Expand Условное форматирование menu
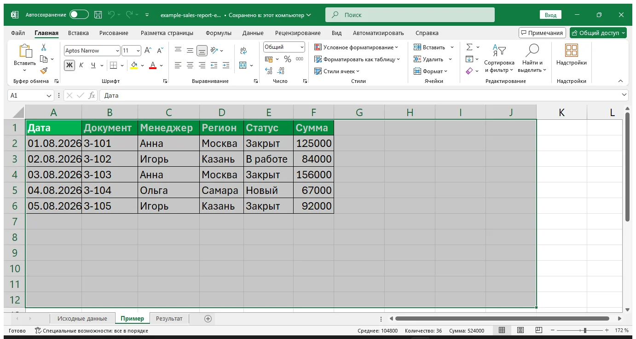This screenshot has width=636, height=339. pos(357,47)
